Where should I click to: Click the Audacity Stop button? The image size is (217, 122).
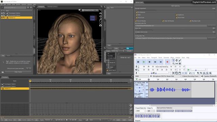click(150, 62)
